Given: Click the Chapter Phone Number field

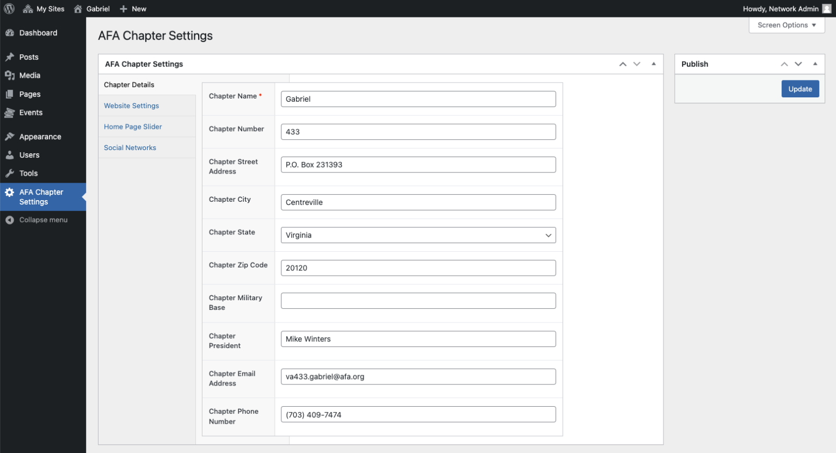Looking at the screenshot, I should (419, 414).
